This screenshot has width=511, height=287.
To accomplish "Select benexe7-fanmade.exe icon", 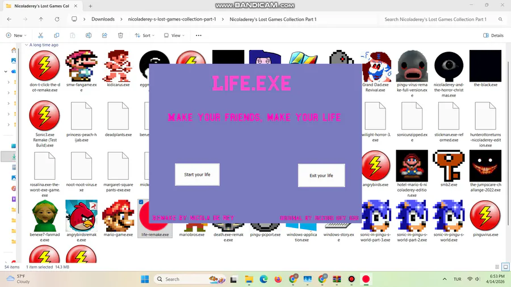I will (x=45, y=216).
